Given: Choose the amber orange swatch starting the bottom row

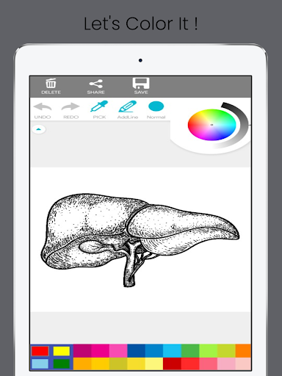Looking at the screenshot, I should (x=82, y=364).
